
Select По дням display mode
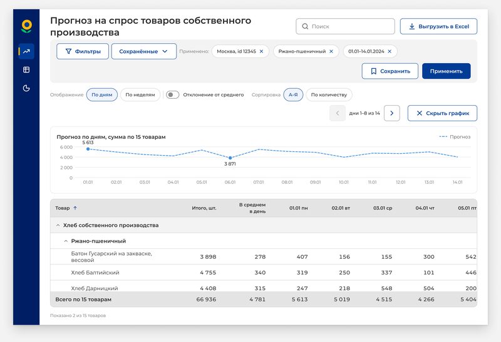click(102, 95)
